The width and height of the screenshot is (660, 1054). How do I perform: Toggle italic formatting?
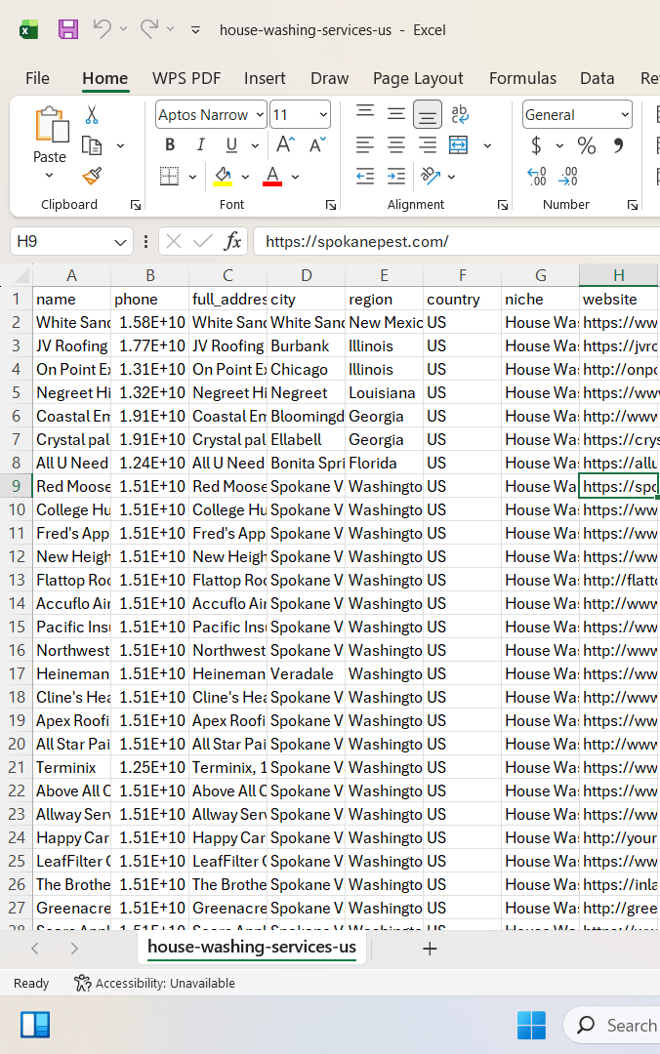(x=200, y=145)
